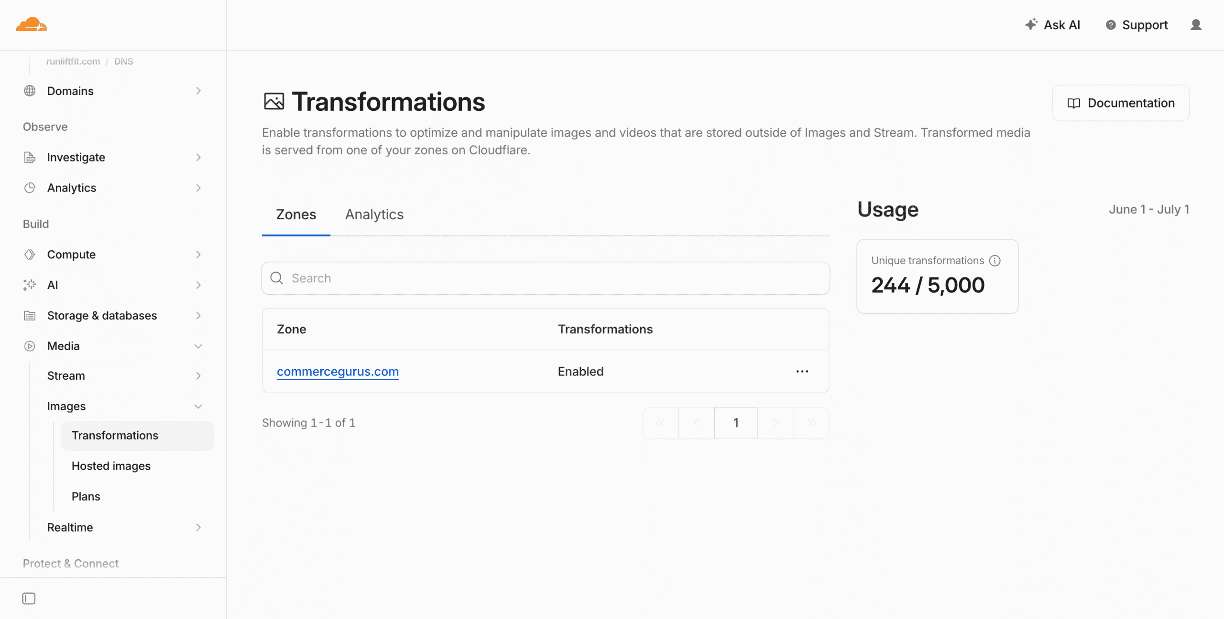The width and height of the screenshot is (1224, 619).
Task: Expand the Compute chevron
Action: pyautogui.click(x=198, y=255)
